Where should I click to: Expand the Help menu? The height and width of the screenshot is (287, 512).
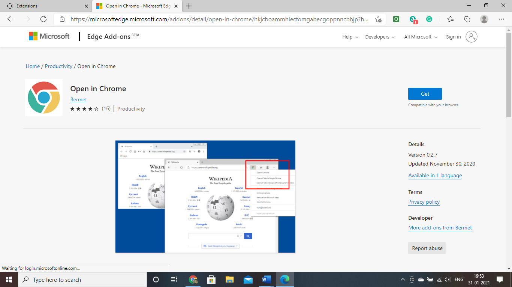click(350, 37)
